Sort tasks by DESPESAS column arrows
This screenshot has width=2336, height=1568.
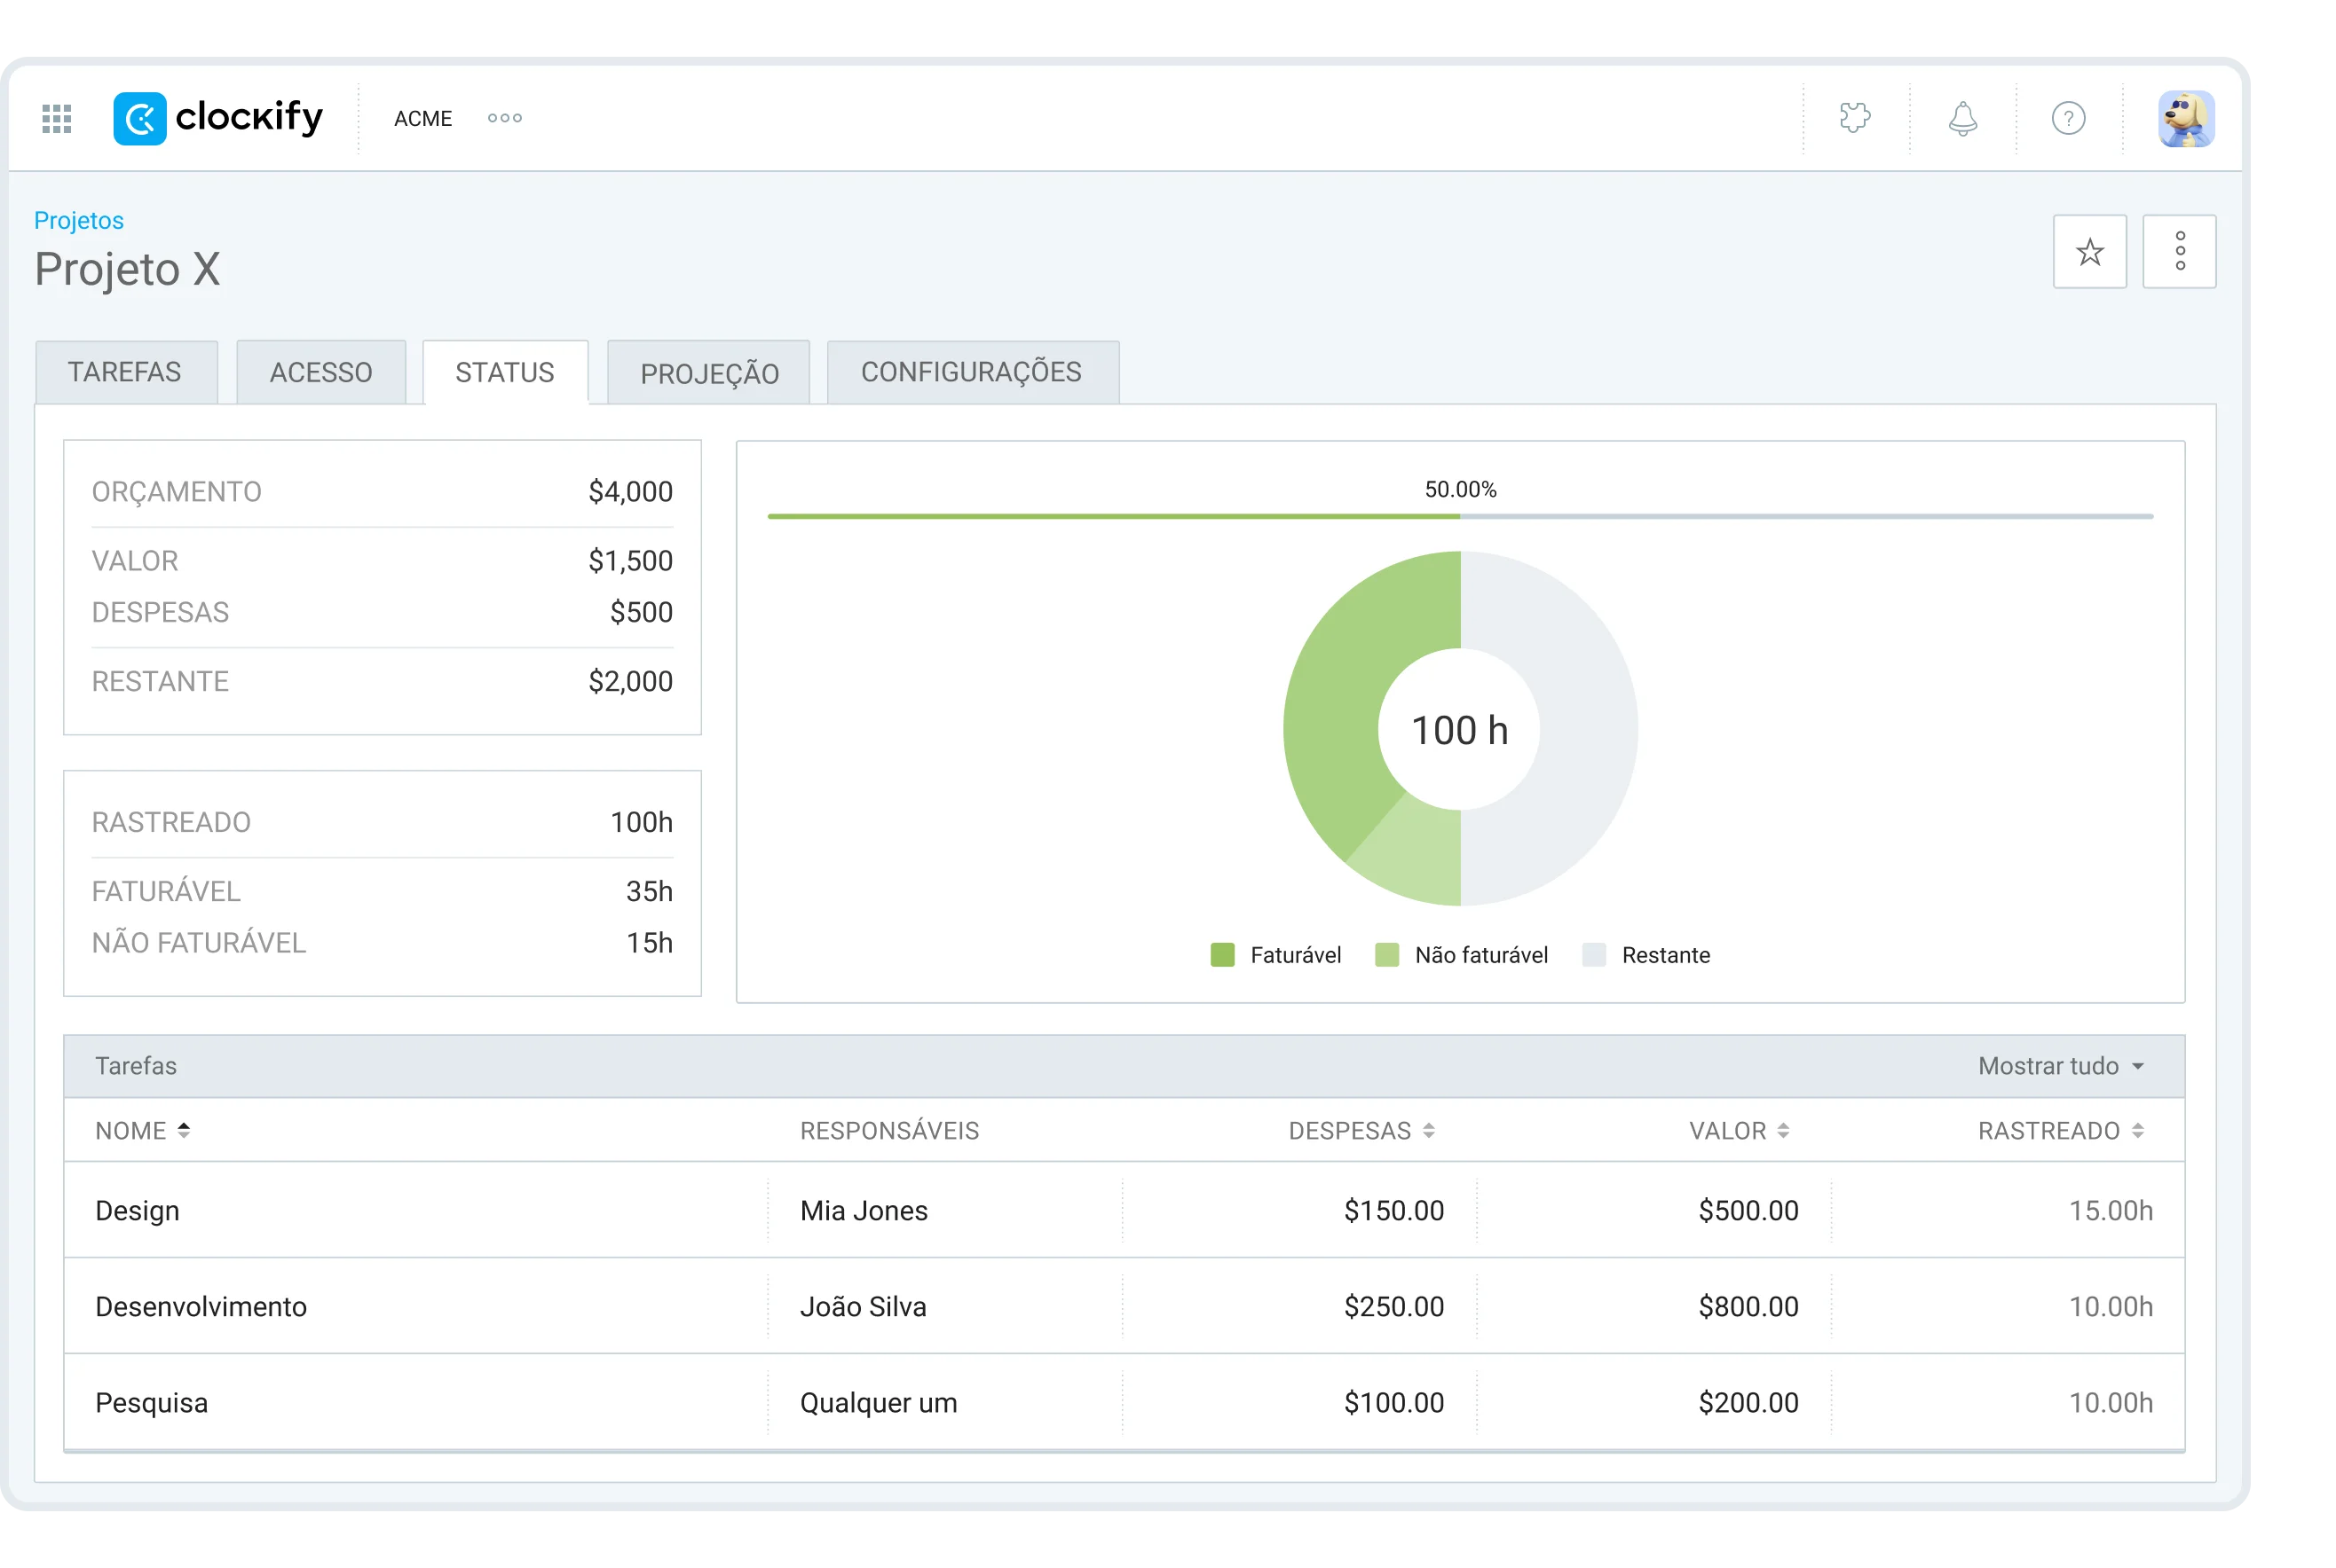pyautogui.click(x=1428, y=1130)
